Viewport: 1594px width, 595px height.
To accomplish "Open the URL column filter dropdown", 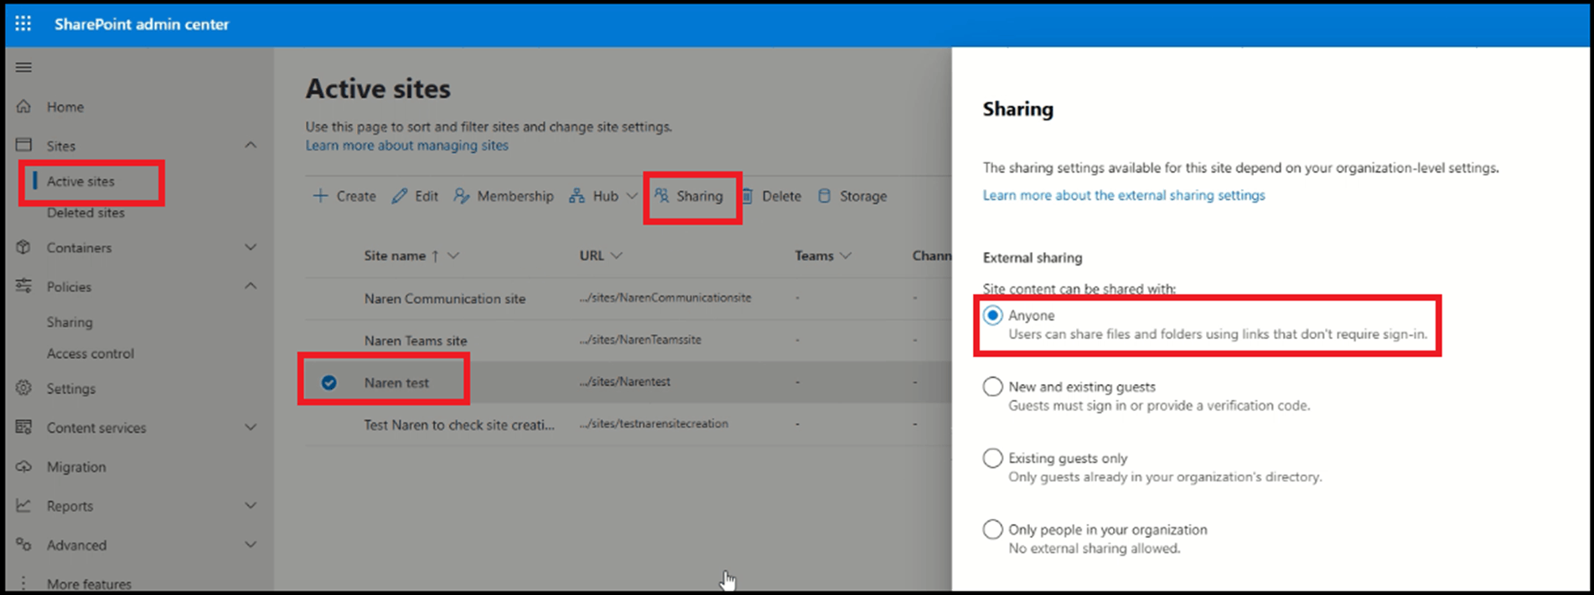I will (617, 255).
